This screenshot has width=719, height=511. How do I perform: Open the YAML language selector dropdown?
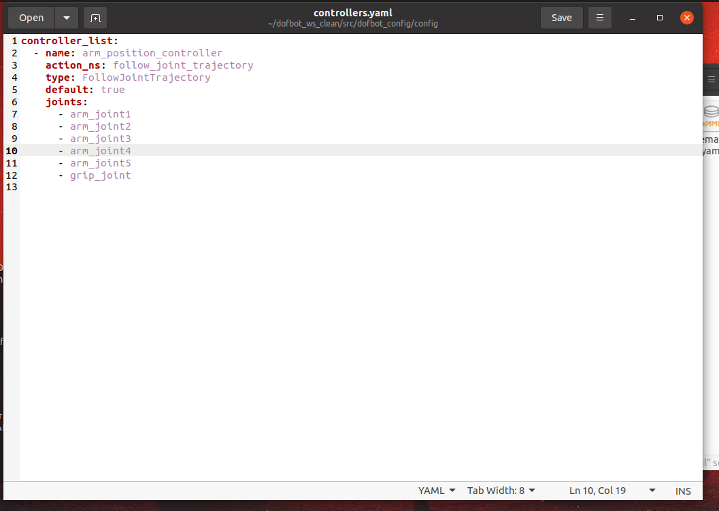click(x=437, y=491)
